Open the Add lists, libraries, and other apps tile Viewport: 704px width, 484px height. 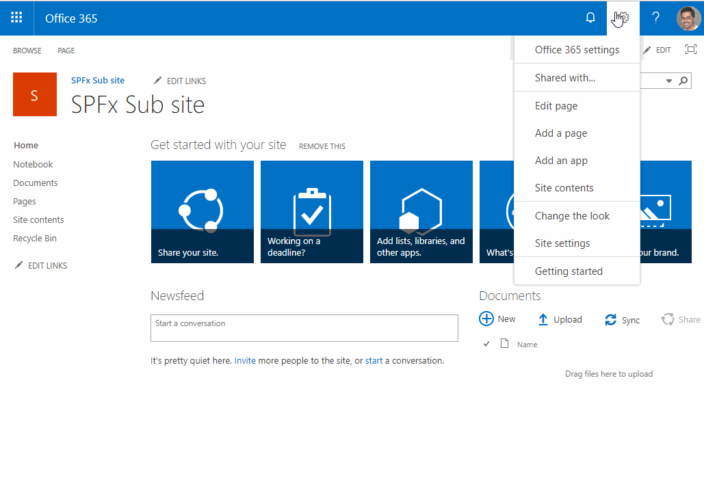point(421,212)
